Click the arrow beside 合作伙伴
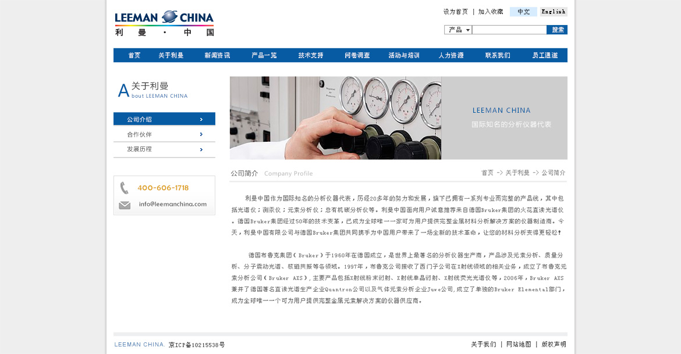The height and width of the screenshot is (354, 681). pos(201,134)
